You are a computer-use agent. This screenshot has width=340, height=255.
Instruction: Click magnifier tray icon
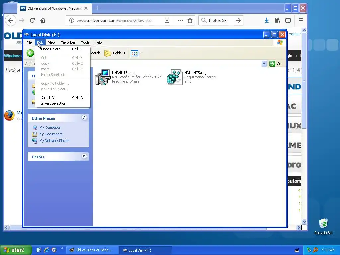point(315,250)
